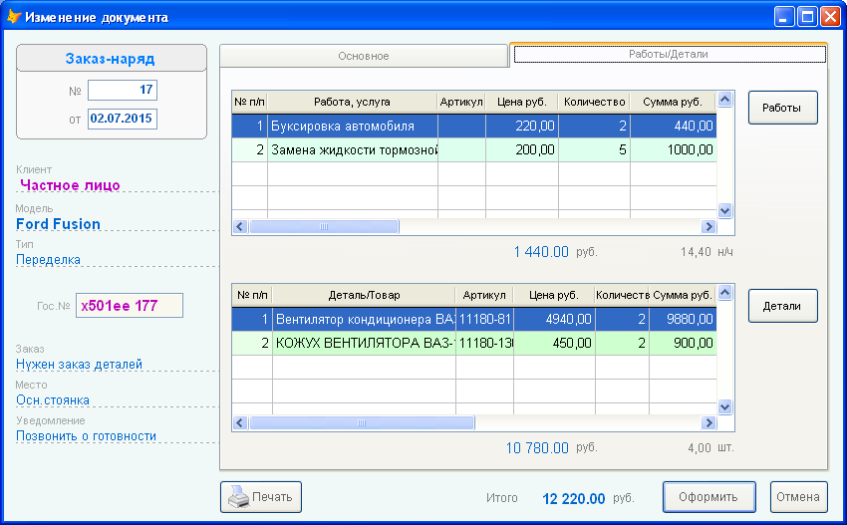The image size is (847, 525).
Task: Click down arrow of details table scrollbar
Action: click(724, 406)
